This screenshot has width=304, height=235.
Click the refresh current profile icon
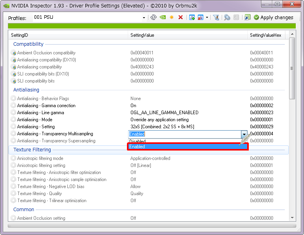(x=153, y=18)
